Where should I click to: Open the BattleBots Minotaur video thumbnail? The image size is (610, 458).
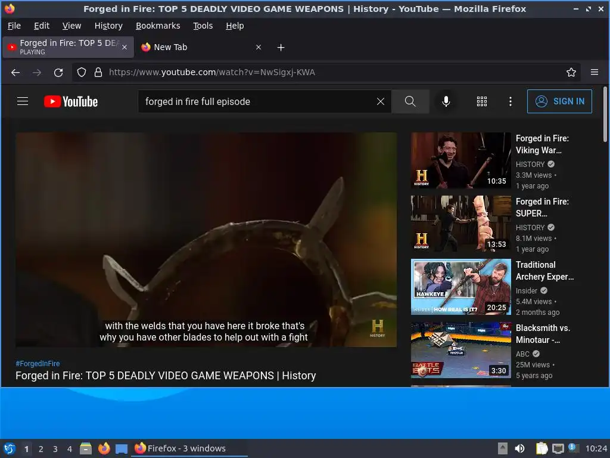(461, 349)
